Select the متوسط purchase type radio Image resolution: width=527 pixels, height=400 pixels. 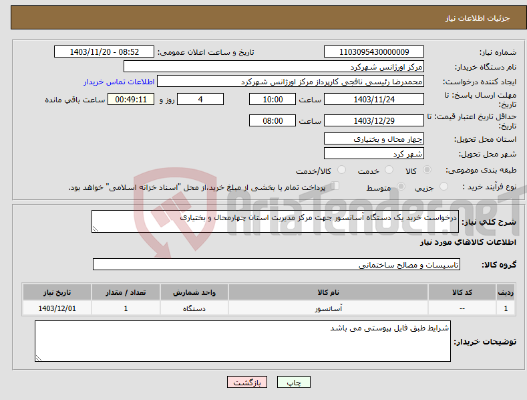(401, 187)
